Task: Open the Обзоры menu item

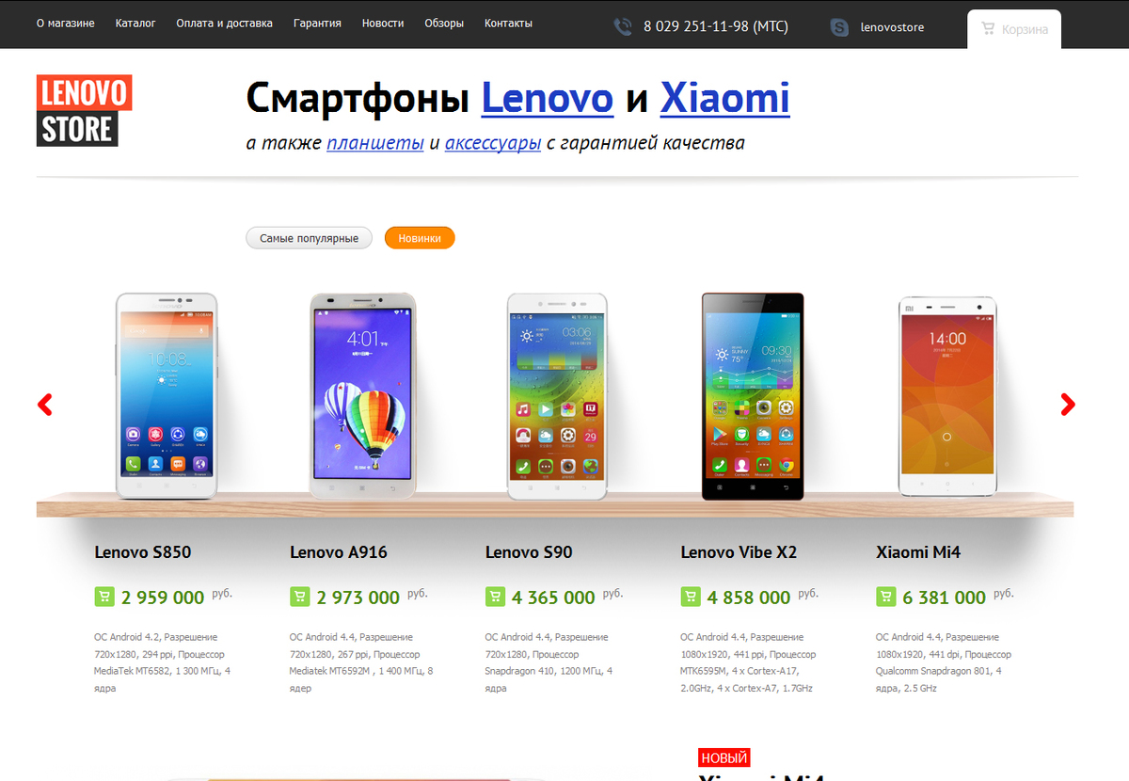Action: (x=444, y=24)
